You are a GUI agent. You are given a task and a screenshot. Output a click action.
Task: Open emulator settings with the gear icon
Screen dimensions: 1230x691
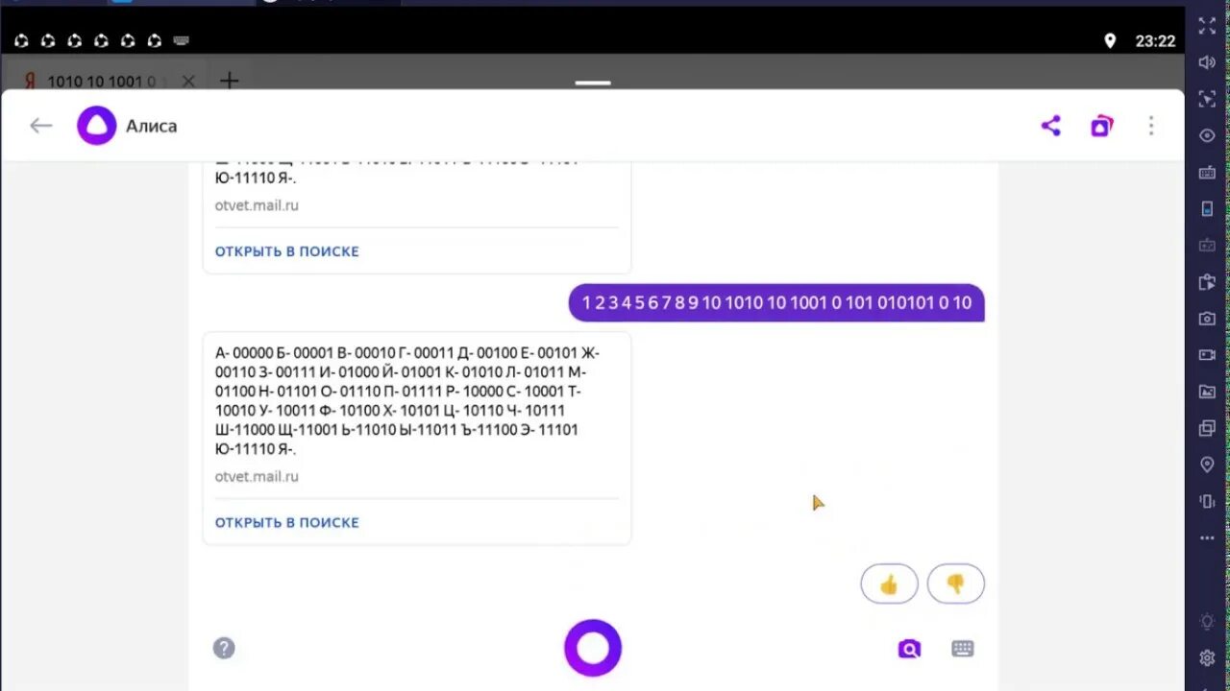(x=1207, y=658)
